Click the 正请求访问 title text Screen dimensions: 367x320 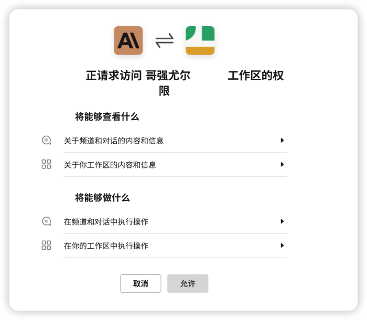[x=114, y=76]
